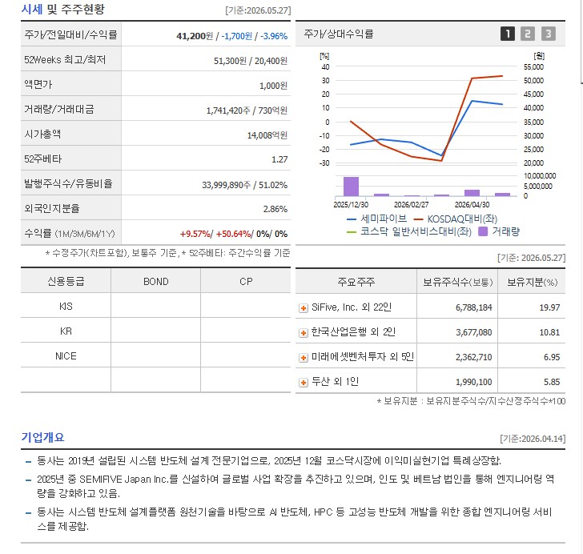Click the 52-week range 51,300원 / 20,400원
The width and height of the screenshot is (583, 554).
251,61
